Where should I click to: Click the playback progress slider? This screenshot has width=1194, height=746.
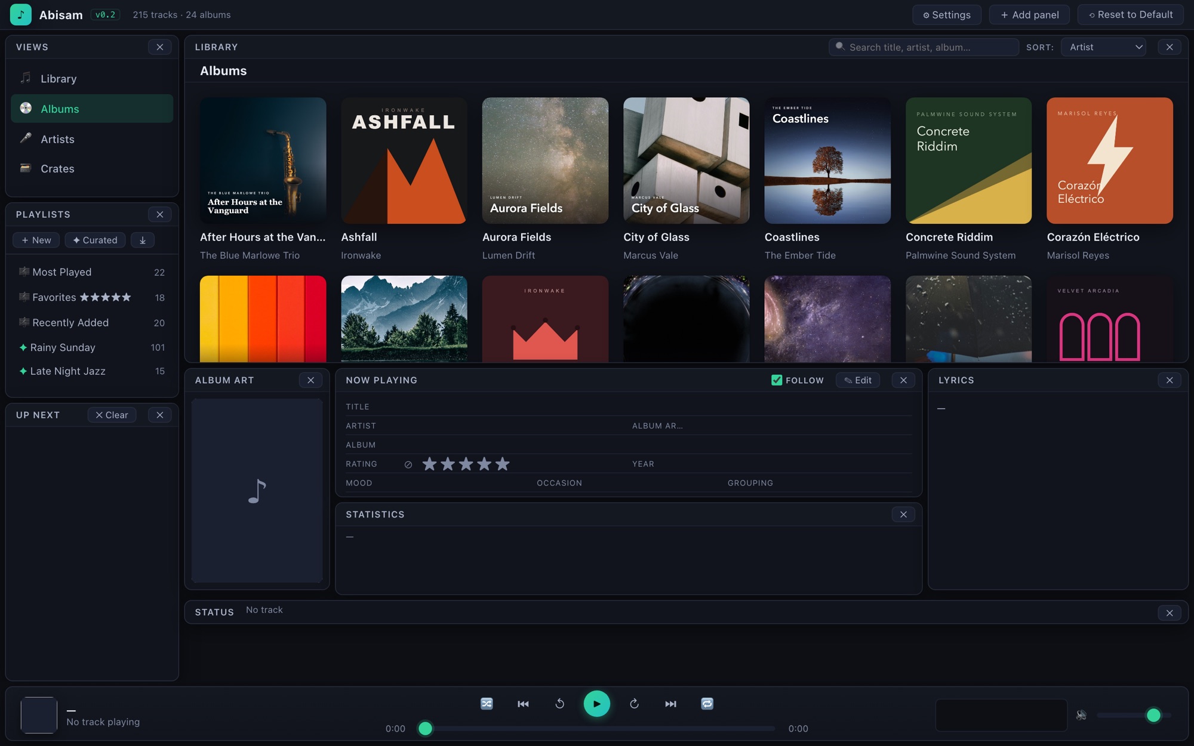[x=597, y=728]
